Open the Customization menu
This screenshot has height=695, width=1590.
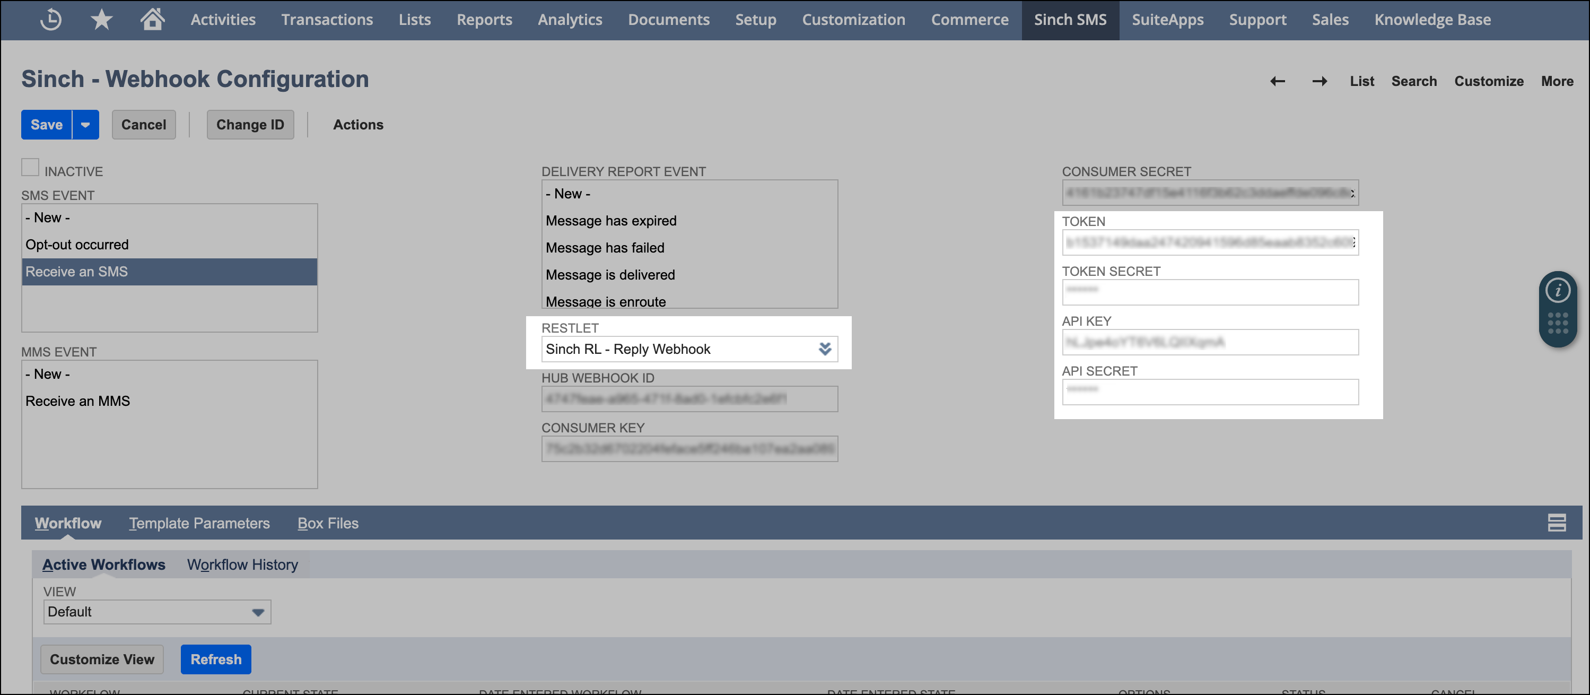click(854, 20)
